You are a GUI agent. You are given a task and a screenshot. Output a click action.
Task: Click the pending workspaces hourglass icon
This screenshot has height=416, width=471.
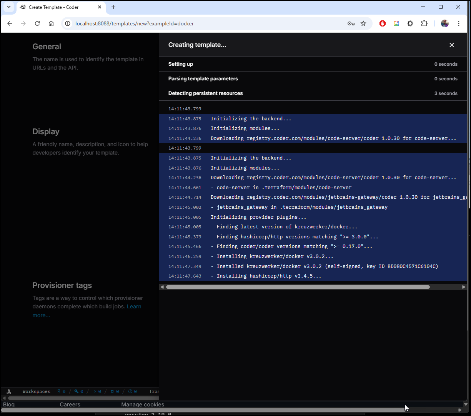pos(59,391)
